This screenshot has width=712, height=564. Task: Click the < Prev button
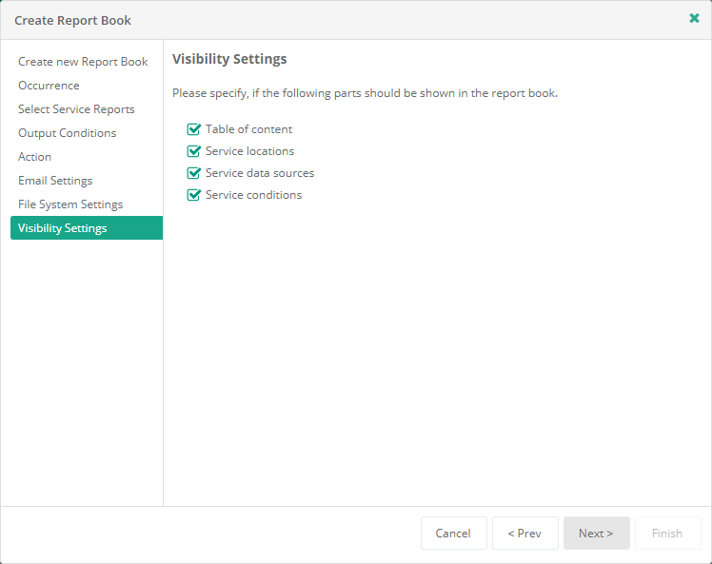click(x=524, y=534)
